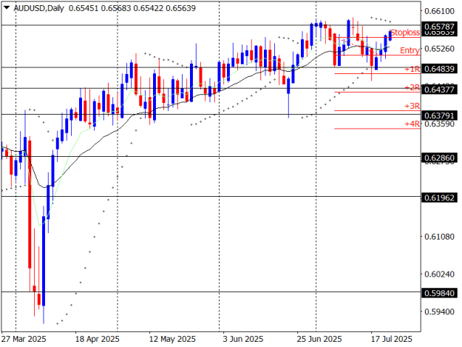Image resolution: width=462 pixels, height=347 pixels.
Task: Select the 0.64377 price level tag
Action: pyautogui.click(x=439, y=90)
